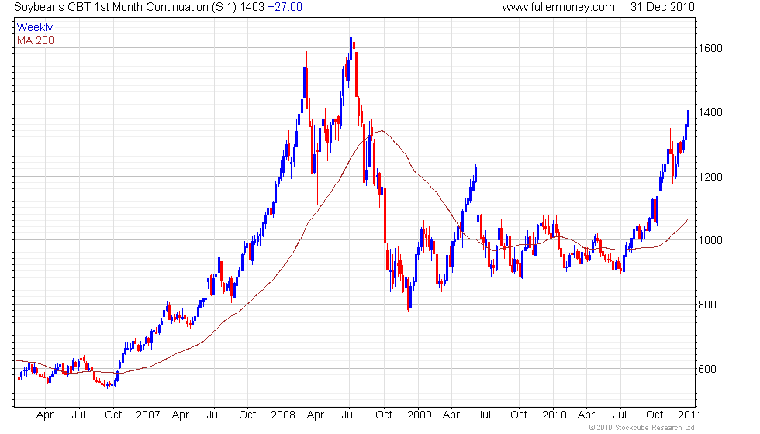
Task: Click the 800 price axis label
Action: click(707, 305)
